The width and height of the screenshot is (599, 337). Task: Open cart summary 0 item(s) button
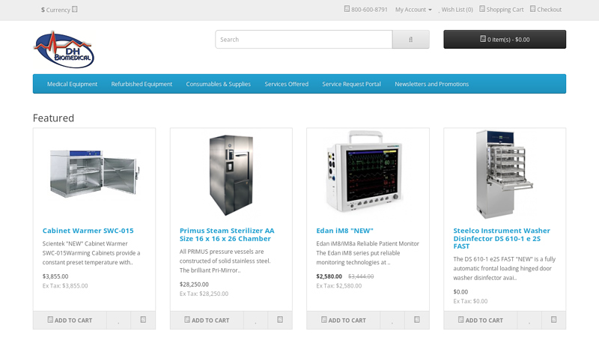pos(505,40)
